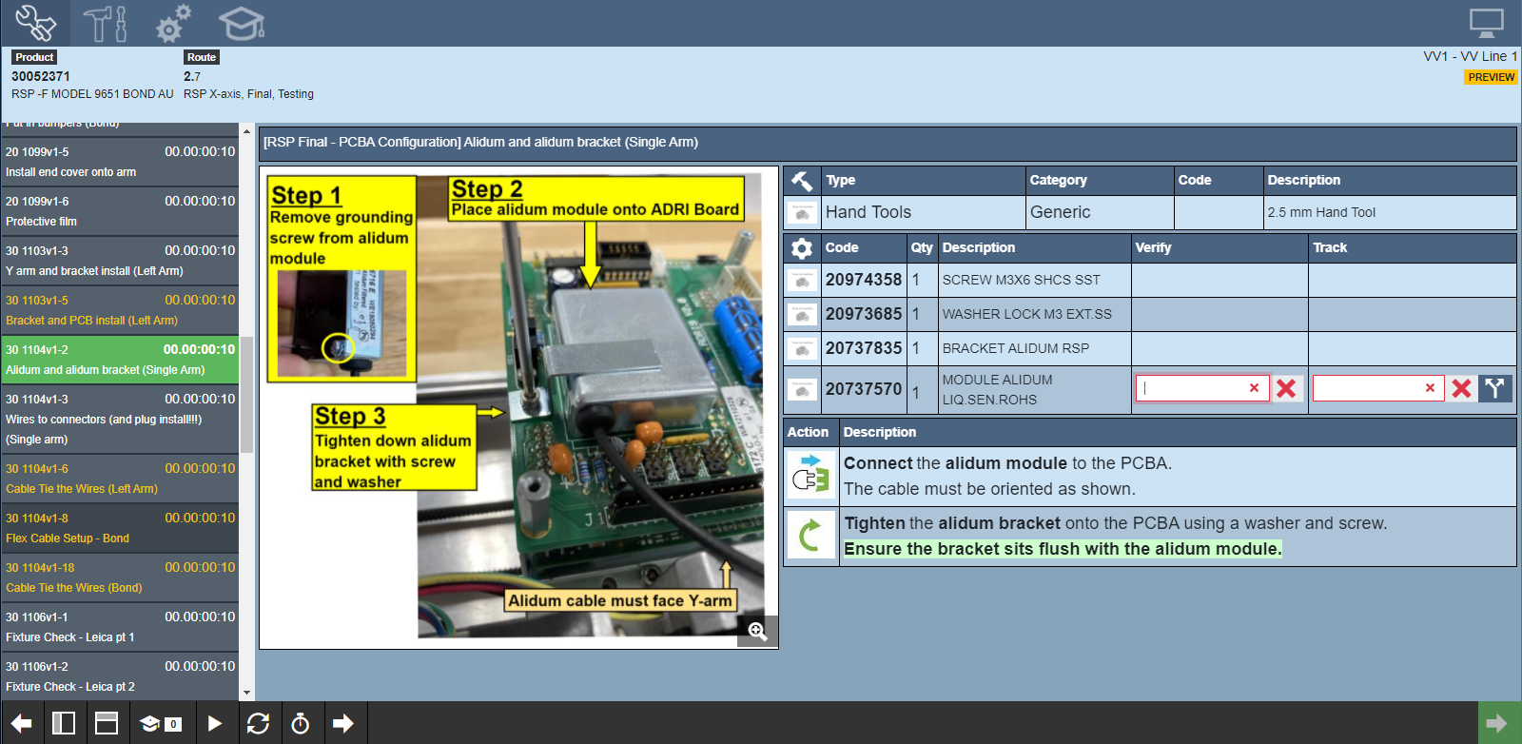Click the red X beside Verify field
This screenshot has height=744, width=1522.
pos(1287,388)
